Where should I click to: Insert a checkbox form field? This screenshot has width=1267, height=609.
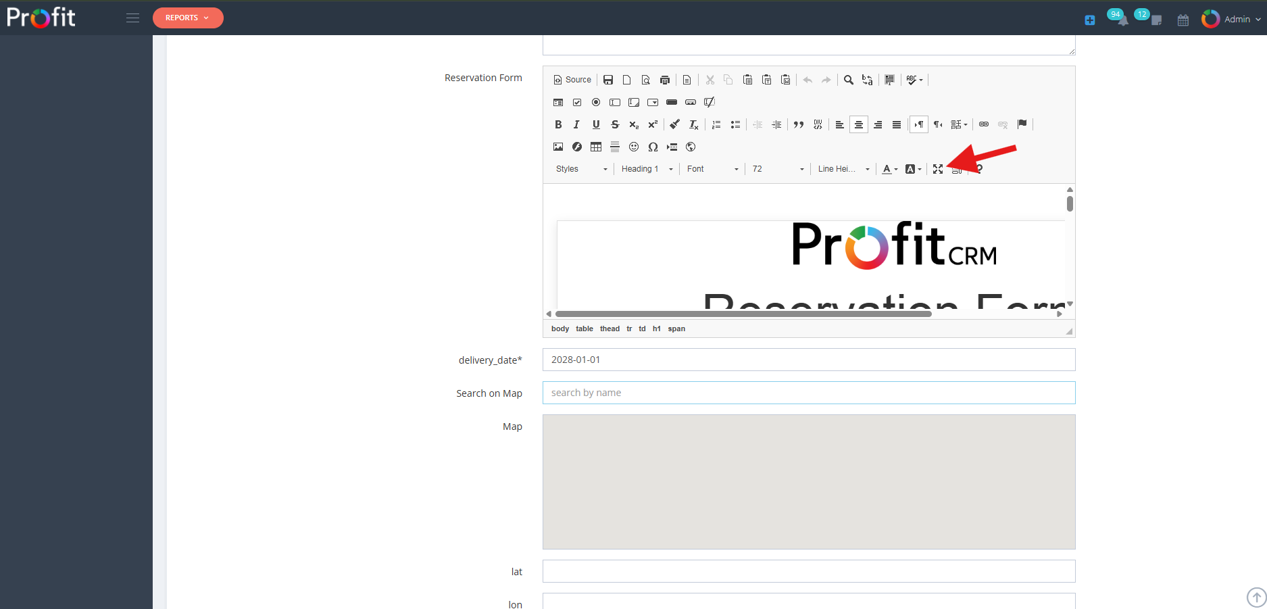click(577, 102)
